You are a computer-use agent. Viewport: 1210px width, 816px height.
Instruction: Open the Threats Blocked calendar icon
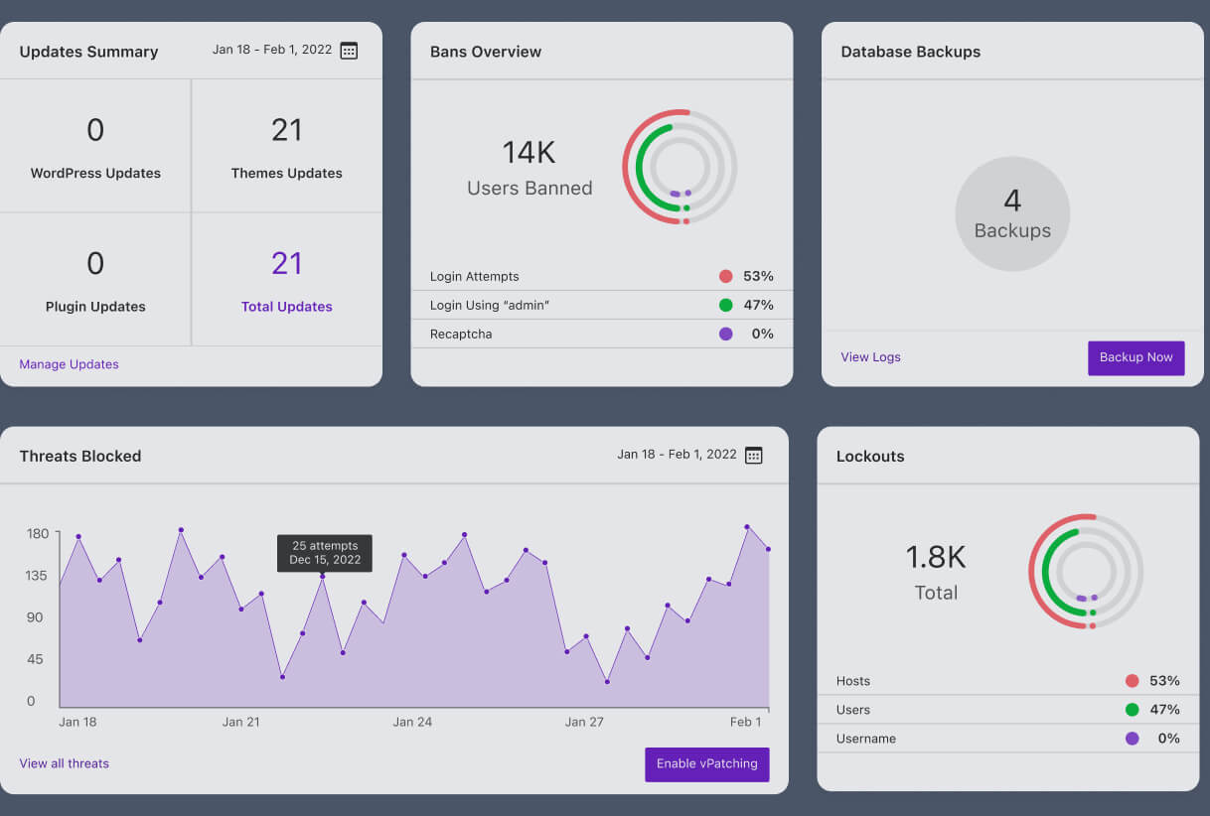tap(754, 456)
